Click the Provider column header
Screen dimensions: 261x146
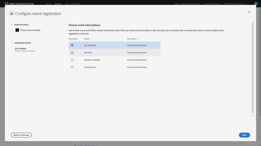(x=131, y=39)
